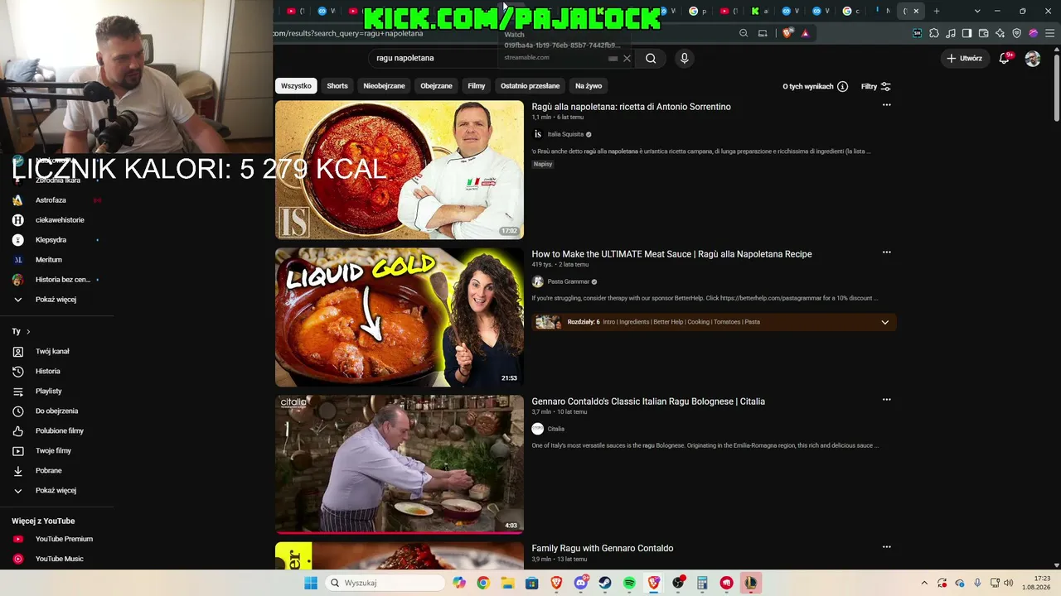This screenshot has height=596, width=1061.
Task: Expand the Ty section chevron
Action: click(28, 332)
